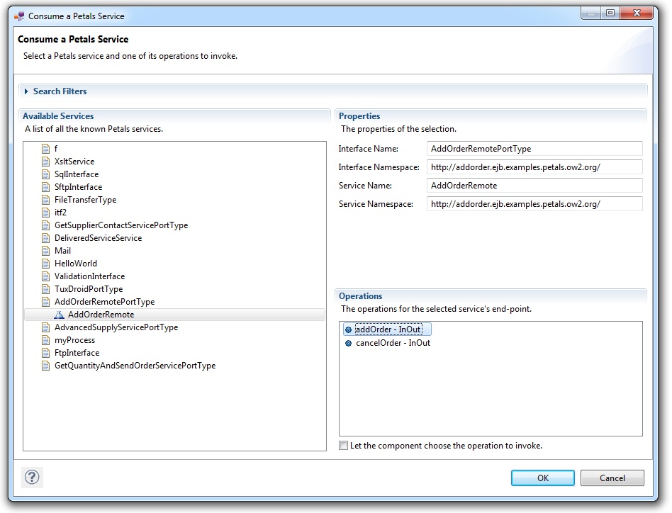Click the FtpInterface document icon
This screenshot has width=672, height=513.
click(46, 353)
